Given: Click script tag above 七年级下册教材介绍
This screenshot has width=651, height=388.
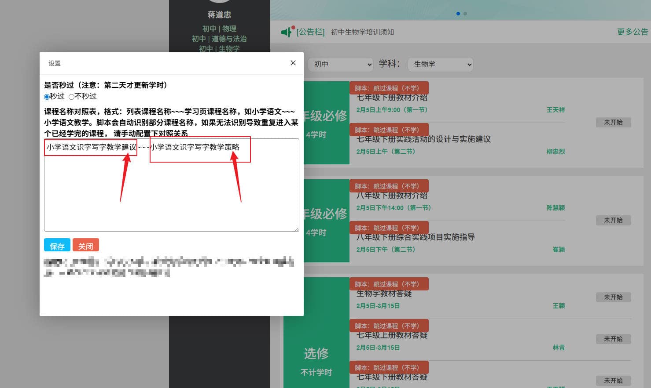Looking at the screenshot, I should [387, 88].
